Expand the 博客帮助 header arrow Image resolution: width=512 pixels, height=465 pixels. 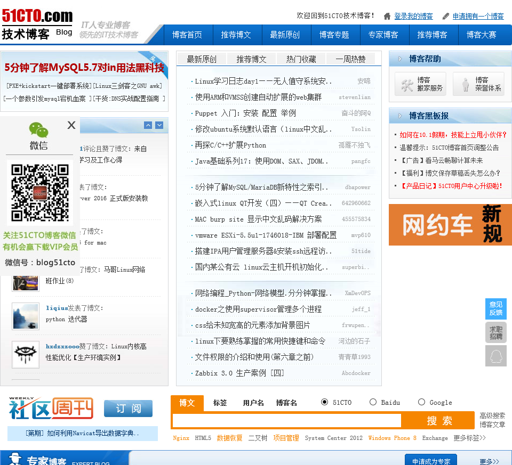pos(399,59)
